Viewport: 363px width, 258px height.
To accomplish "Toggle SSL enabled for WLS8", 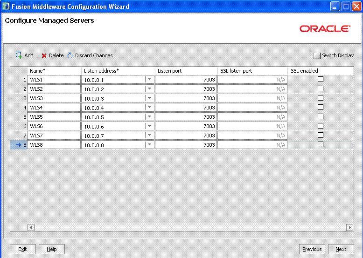I will pyautogui.click(x=321, y=144).
